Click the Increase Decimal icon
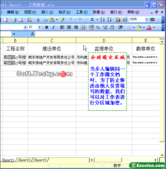The image size is (166, 169). [105, 27]
